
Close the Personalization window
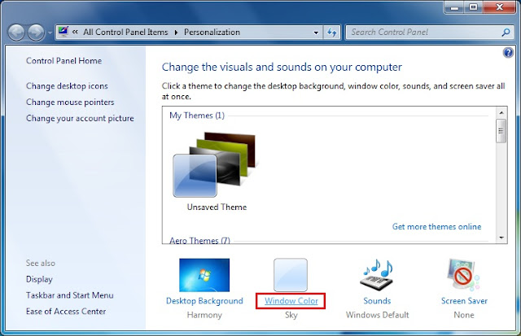[499, 7]
